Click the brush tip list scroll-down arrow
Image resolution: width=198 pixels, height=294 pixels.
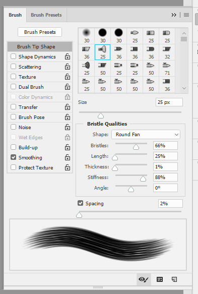pos(184,88)
